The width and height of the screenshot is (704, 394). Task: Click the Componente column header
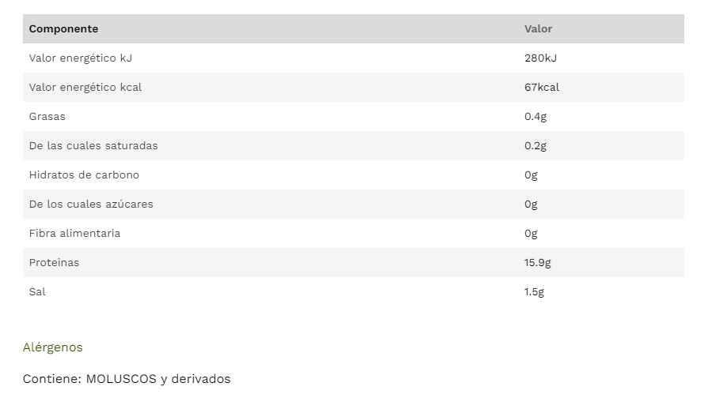click(63, 28)
